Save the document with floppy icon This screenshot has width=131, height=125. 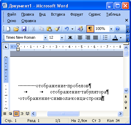pyautogui.click(x=24, y=29)
